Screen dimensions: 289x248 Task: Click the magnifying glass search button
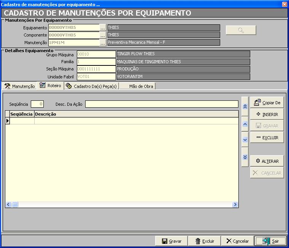tap(241, 30)
